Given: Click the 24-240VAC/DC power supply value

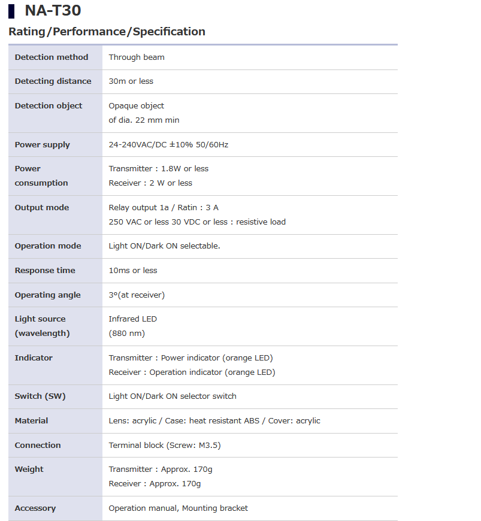Looking at the screenshot, I should coord(168,145).
